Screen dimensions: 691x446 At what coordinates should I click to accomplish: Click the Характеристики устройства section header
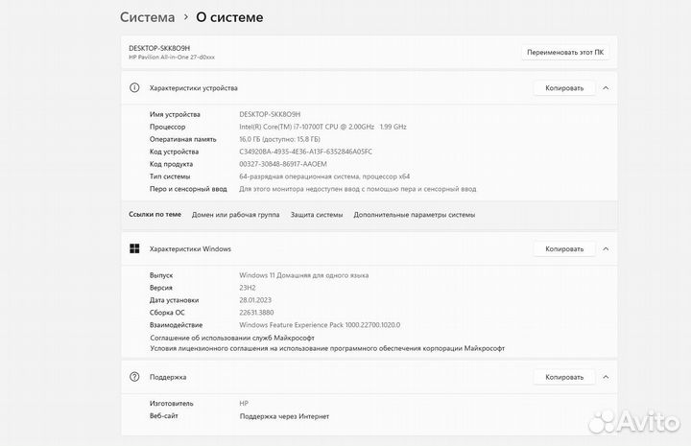369,88
